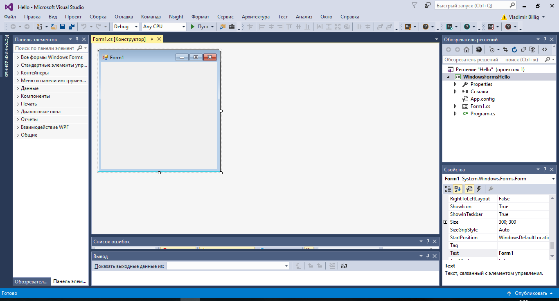The image size is (559, 301).
Task: Click View Code icon in Solution Explorer
Action: pos(545,49)
